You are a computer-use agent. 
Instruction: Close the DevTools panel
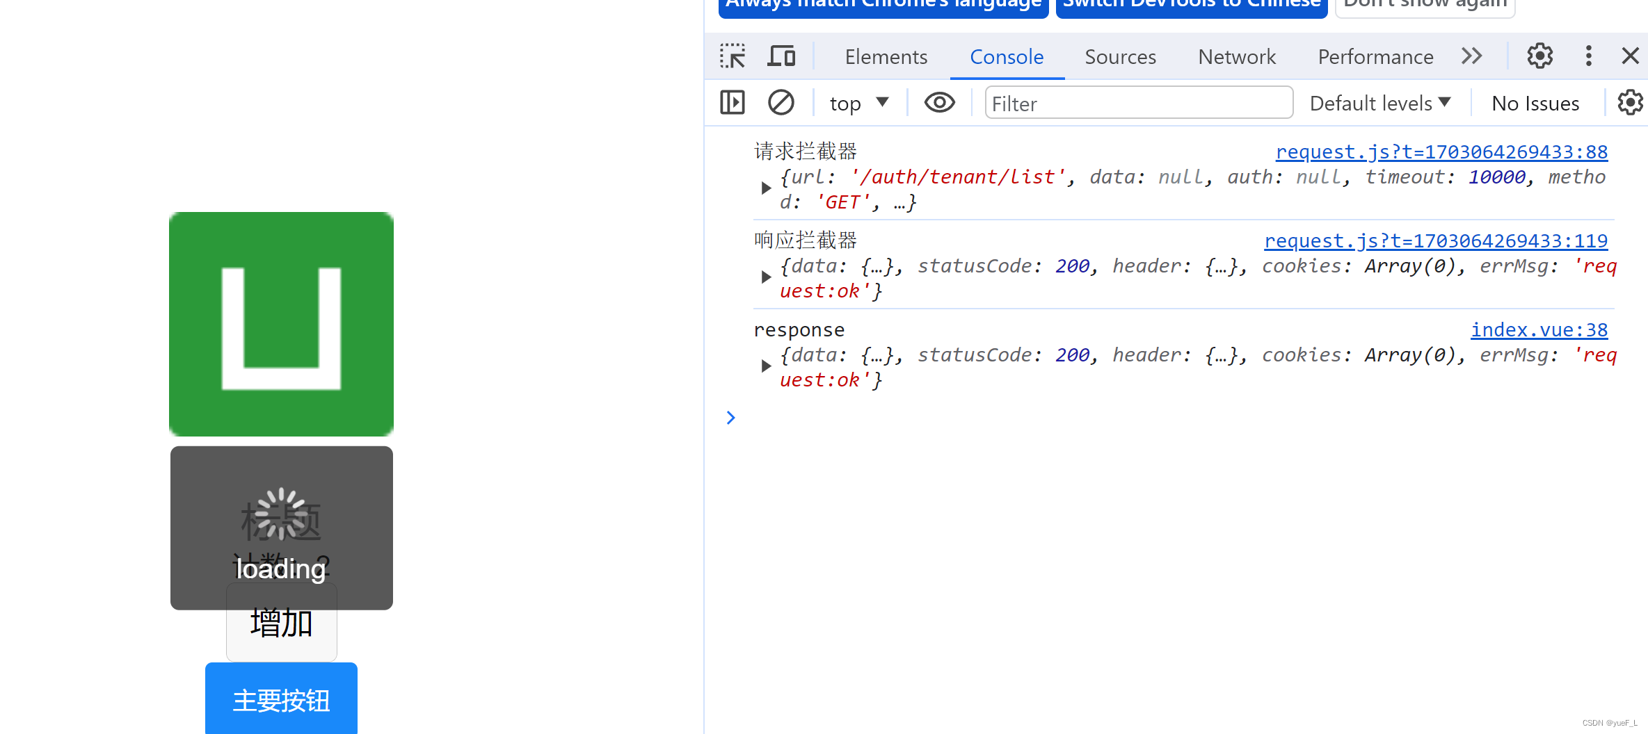pos(1630,56)
